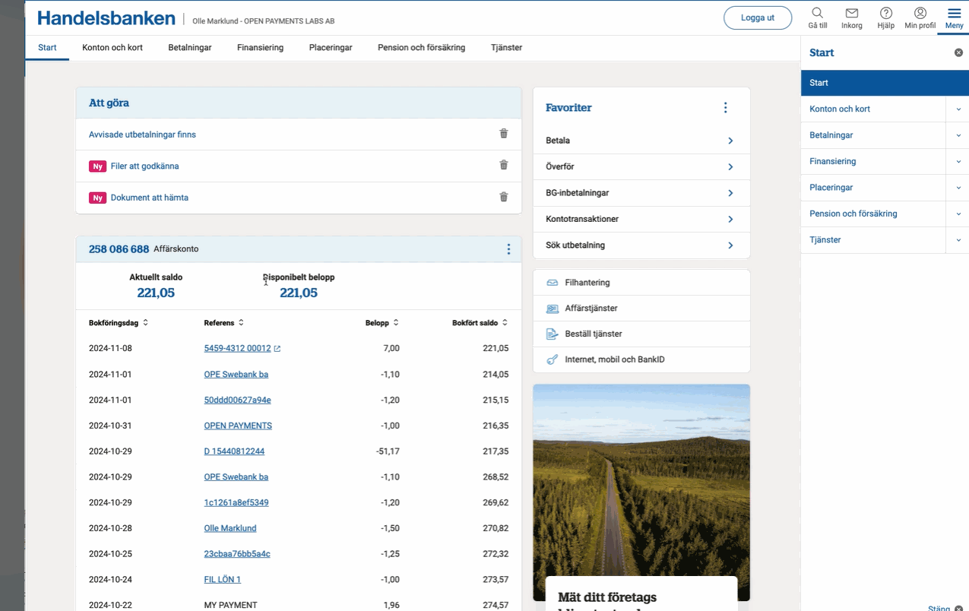Open the Hjälp question mark icon
This screenshot has width=969, height=611.
coord(886,13)
